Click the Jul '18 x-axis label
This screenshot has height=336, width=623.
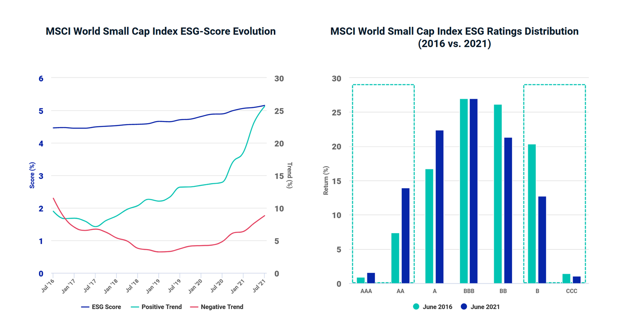point(132,286)
